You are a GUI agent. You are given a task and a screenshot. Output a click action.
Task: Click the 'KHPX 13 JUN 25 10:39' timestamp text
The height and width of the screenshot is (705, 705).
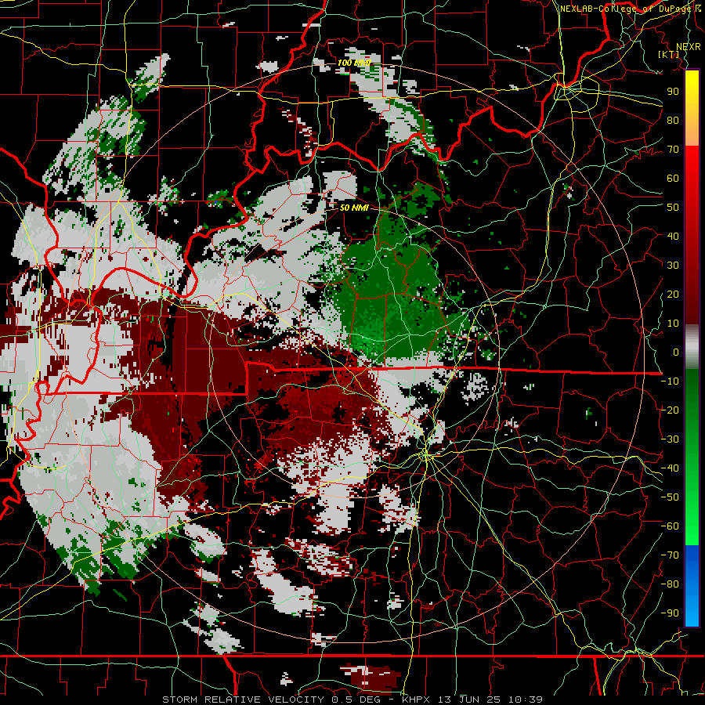(x=472, y=700)
